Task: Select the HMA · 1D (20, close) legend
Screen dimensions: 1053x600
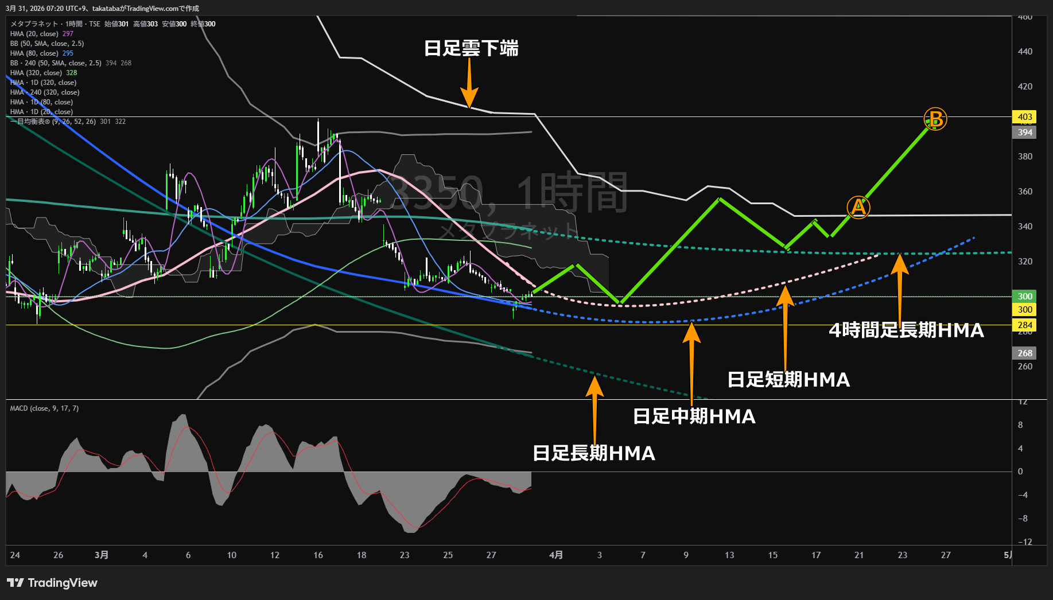Action: [x=41, y=112]
